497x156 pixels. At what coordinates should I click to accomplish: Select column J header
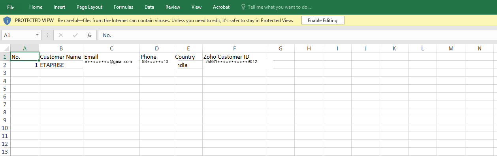pos(366,48)
